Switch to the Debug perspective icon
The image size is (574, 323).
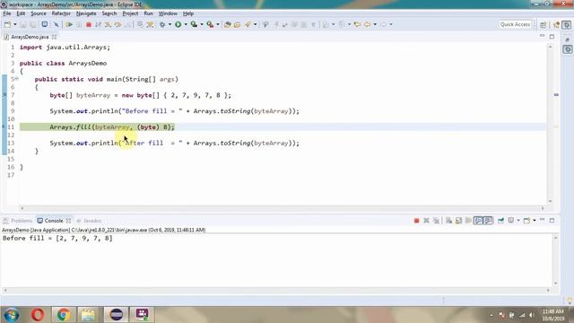[x=567, y=24]
